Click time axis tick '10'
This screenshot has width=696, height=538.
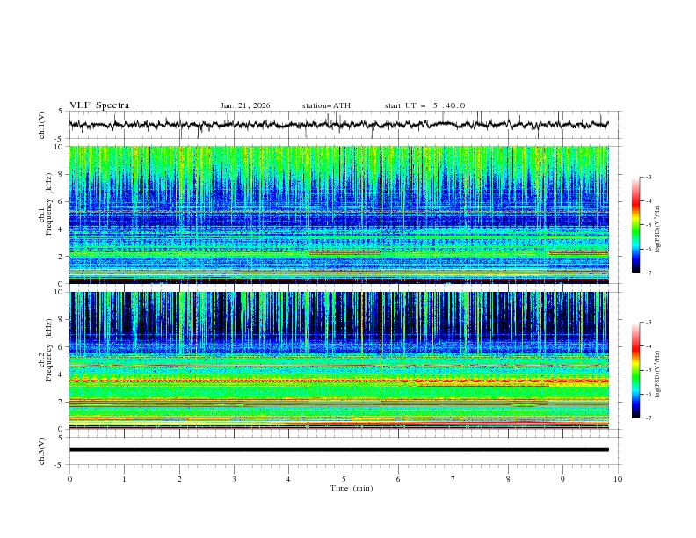point(618,479)
